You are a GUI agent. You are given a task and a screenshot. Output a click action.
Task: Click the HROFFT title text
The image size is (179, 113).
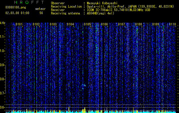click(29, 2)
